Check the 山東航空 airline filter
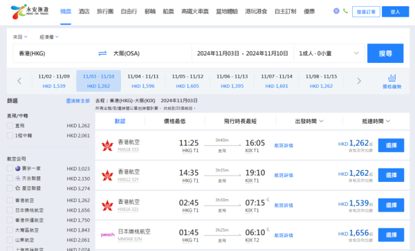The height and width of the screenshot is (251, 415). [10, 240]
